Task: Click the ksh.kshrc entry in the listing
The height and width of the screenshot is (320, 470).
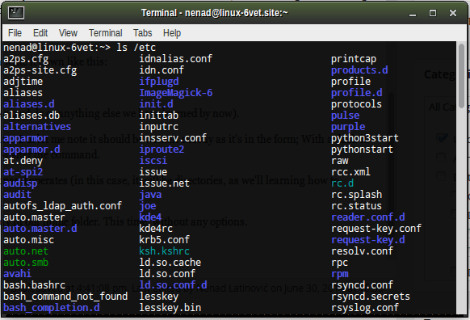Action: [x=164, y=251]
